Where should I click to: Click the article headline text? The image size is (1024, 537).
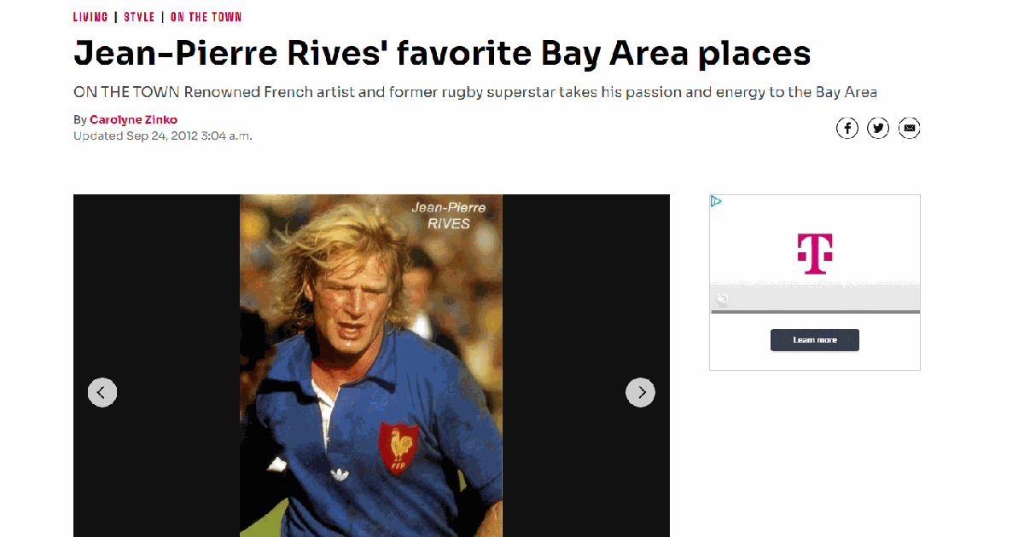click(x=442, y=54)
